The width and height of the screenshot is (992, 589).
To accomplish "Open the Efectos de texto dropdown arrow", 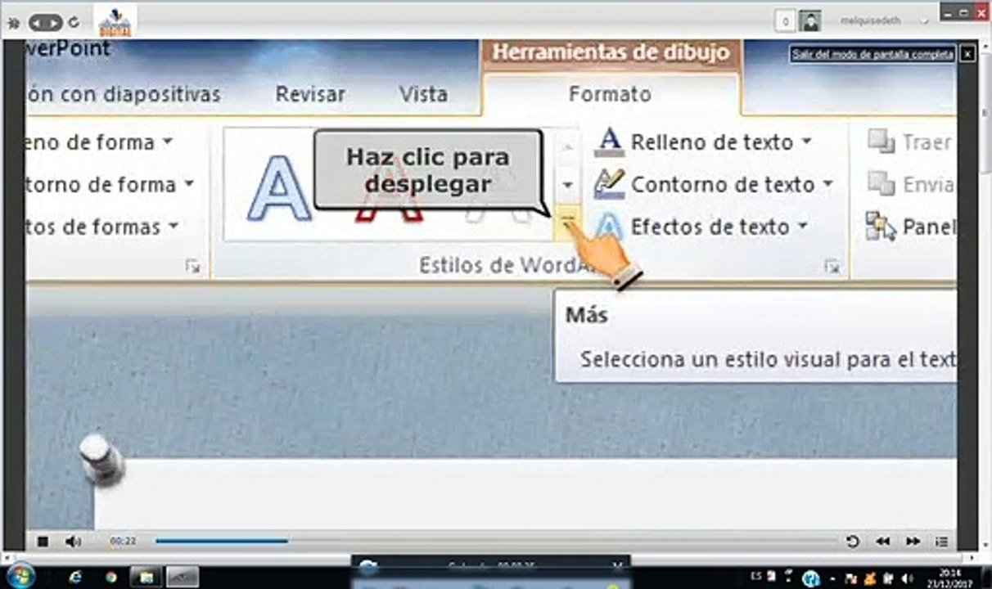I will 802,226.
